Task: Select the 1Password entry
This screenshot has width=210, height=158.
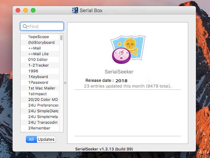Action: click(40, 82)
